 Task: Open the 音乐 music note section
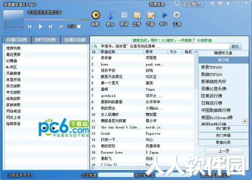pos(110,16)
